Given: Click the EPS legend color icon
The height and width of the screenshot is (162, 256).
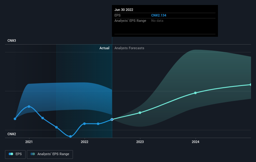Looking at the screenshot, I should point(11,154).
